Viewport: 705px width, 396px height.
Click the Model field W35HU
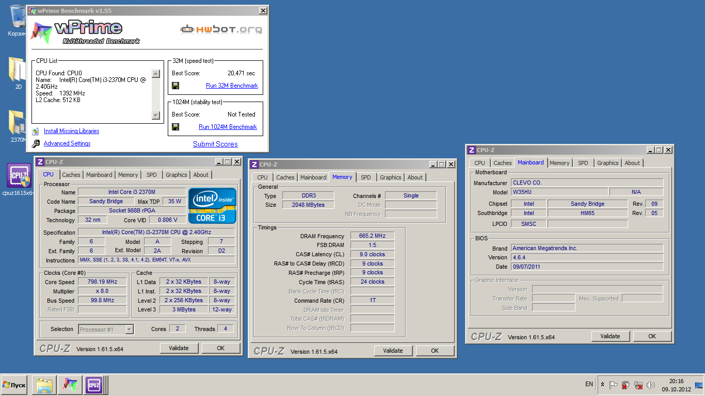(x=559, y=192)
